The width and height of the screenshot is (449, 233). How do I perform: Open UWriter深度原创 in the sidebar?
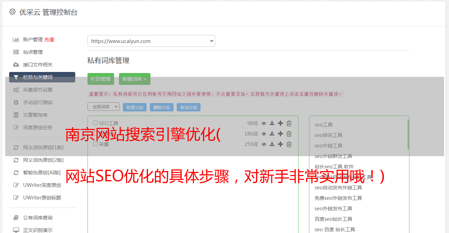click(42, 185)
